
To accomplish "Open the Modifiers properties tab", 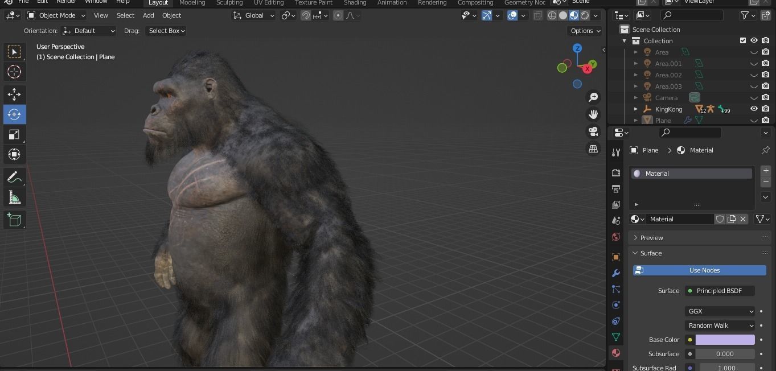I will pyautogui.click(x=615, y=273).
